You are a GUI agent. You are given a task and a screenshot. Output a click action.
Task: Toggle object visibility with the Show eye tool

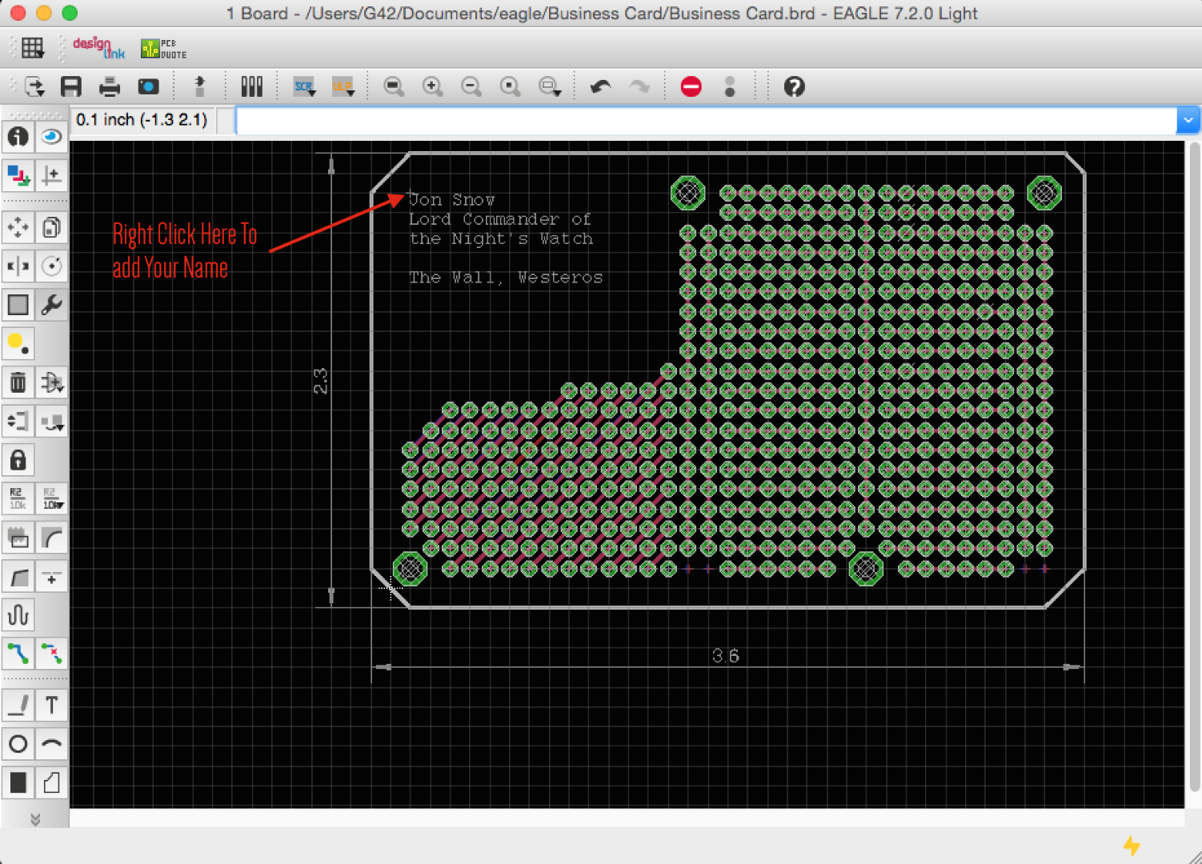(x=51, y=137)
